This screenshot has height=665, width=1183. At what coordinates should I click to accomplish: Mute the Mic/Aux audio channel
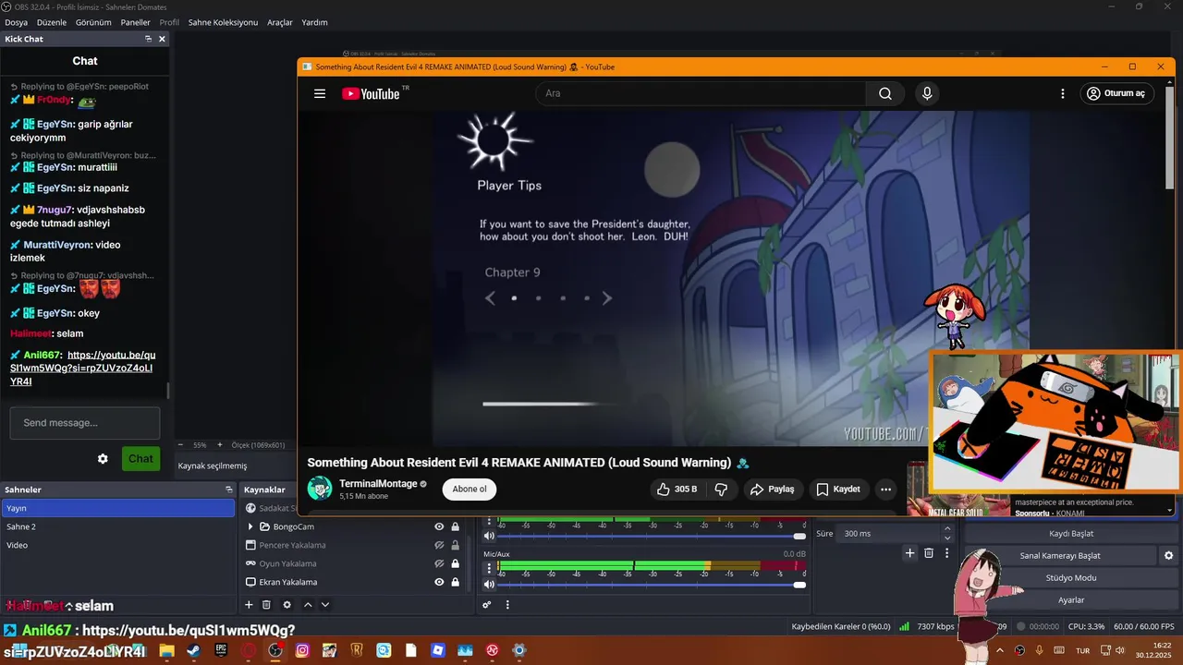coord(489,584)
